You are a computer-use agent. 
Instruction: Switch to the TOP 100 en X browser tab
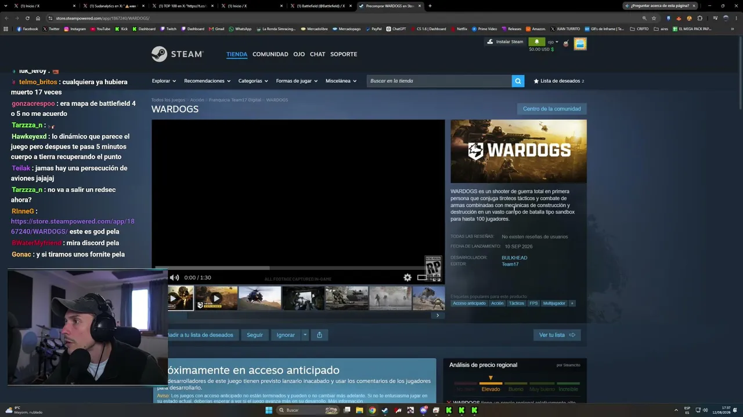pos(182,6)
